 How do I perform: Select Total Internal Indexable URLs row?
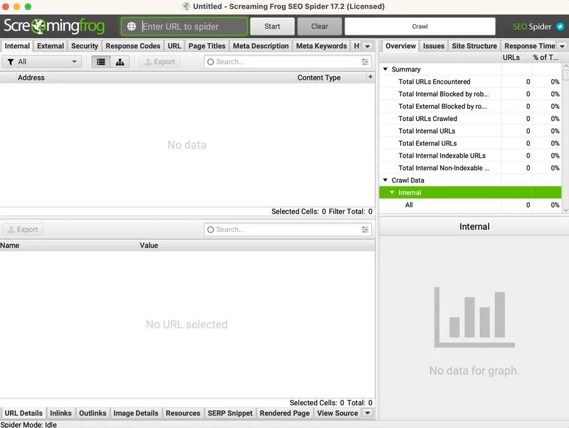(470, 156)
